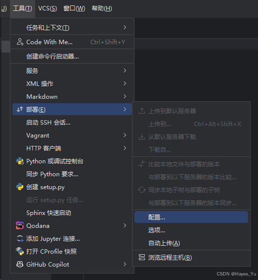The image size is (258, 280).
Task: Click the Code With Me person icon
Action: 20,42
